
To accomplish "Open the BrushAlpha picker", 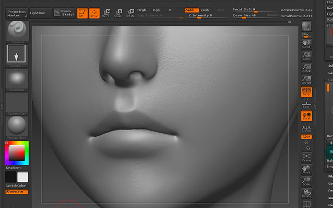I will click(x=17, y=80).
